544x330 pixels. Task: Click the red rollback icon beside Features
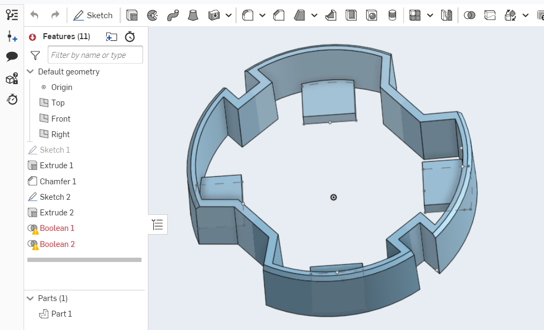[33, 37]
